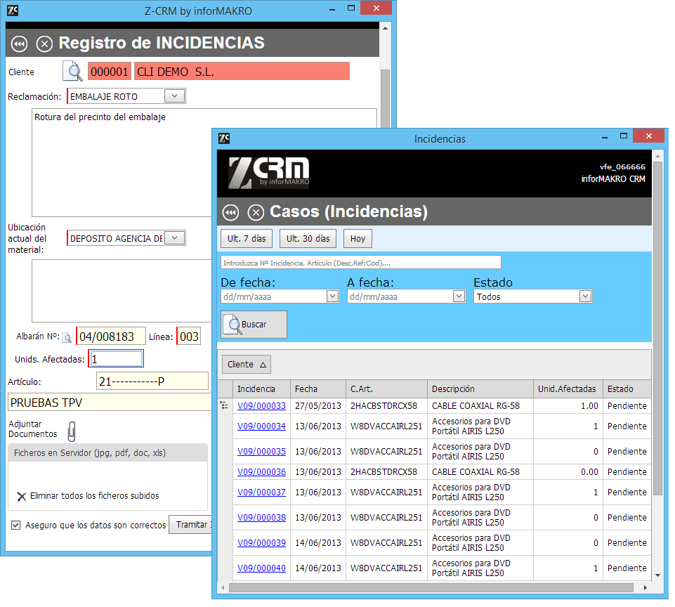Image resolution: width=675 pixels, height=607 pixels.
Task: Click Incidencias window vertical scrollbar thumb
Action: (657, 329)
